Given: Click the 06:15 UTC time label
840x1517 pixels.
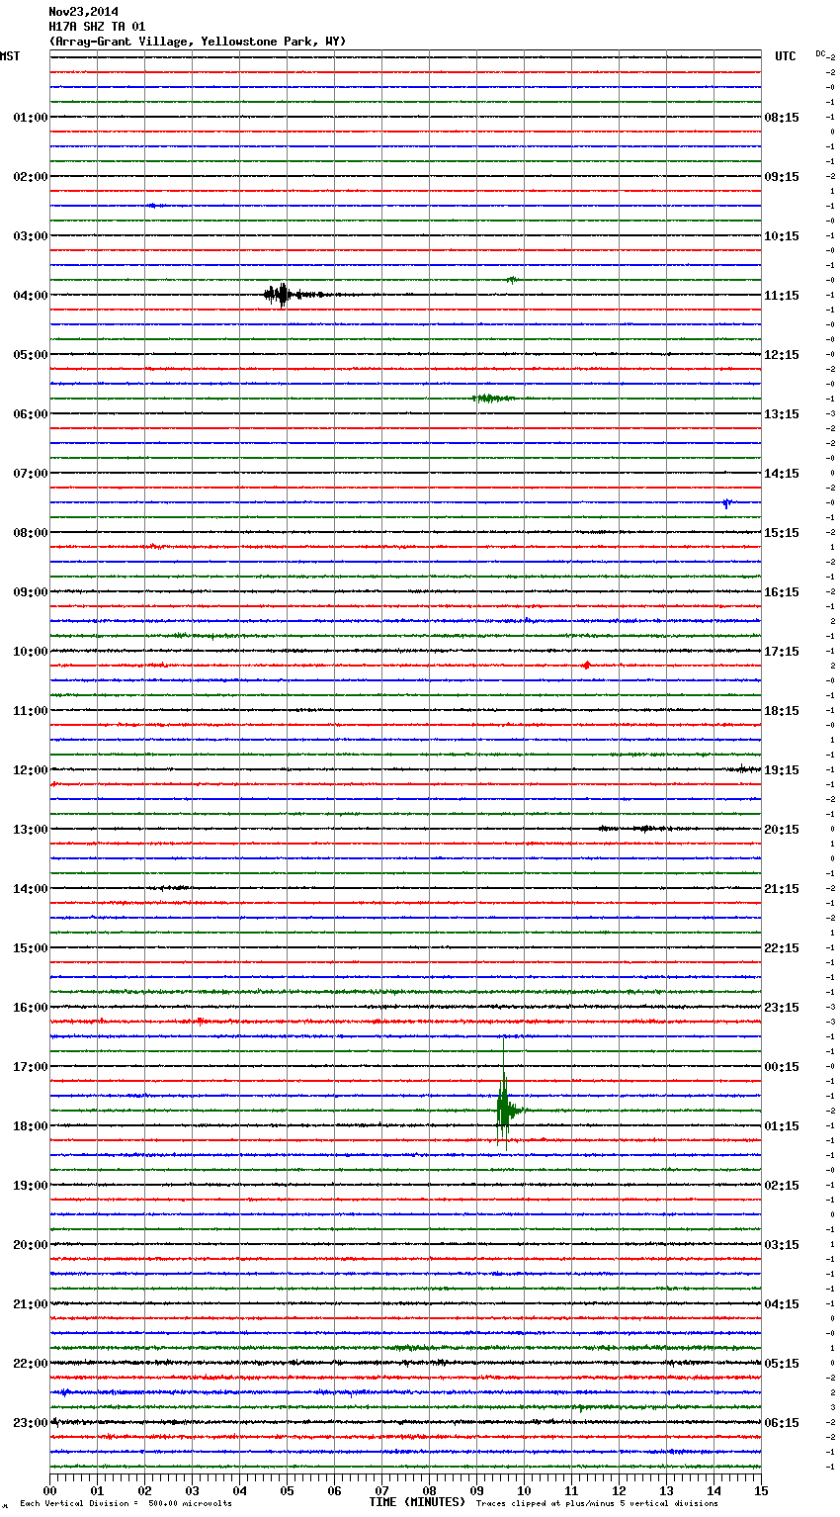Looking at the screenshot, I should click(782, 1423).
